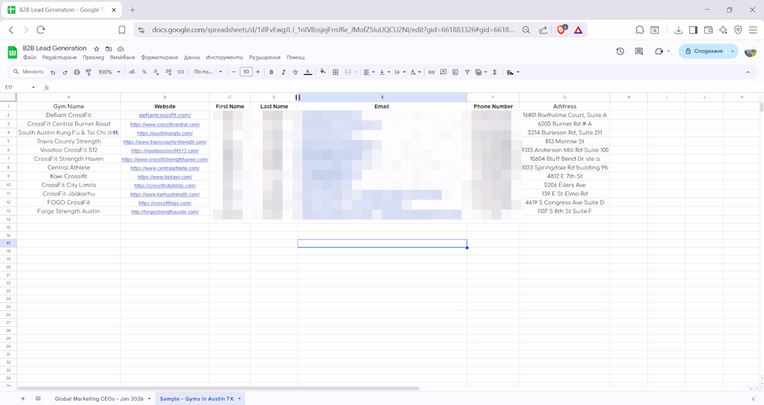Open the font family dropdown
The width and height of the screenshot is (764, 405).
click(208, 72)
